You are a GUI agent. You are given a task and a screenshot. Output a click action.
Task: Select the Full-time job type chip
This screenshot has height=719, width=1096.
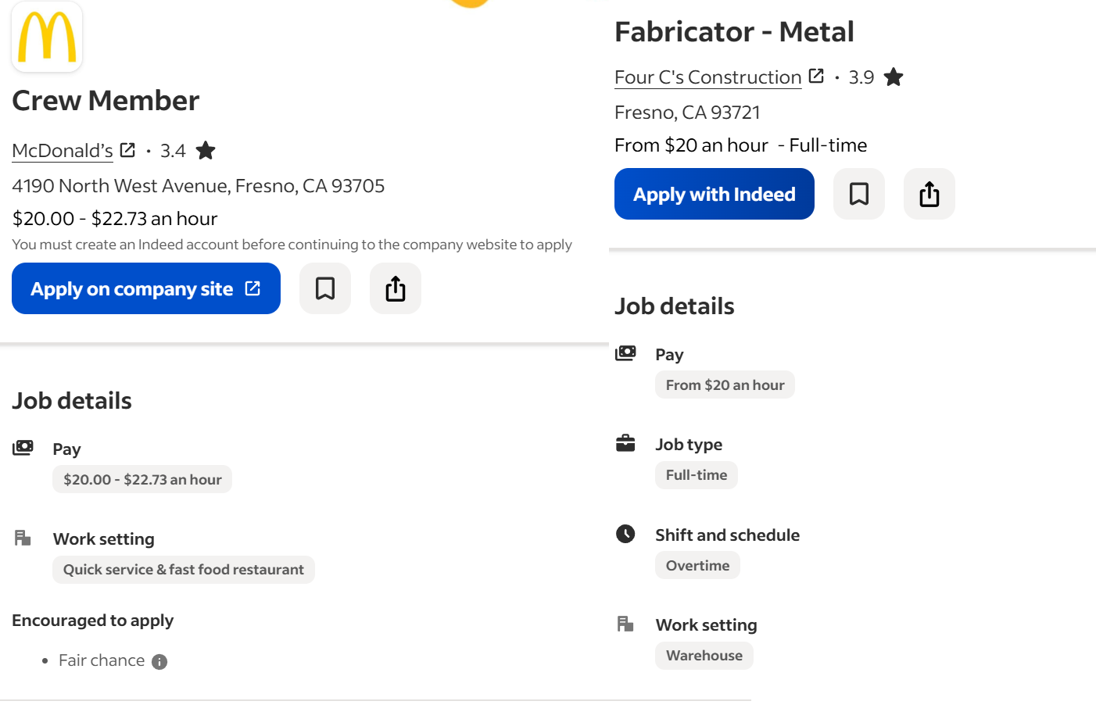coord(697,474)
